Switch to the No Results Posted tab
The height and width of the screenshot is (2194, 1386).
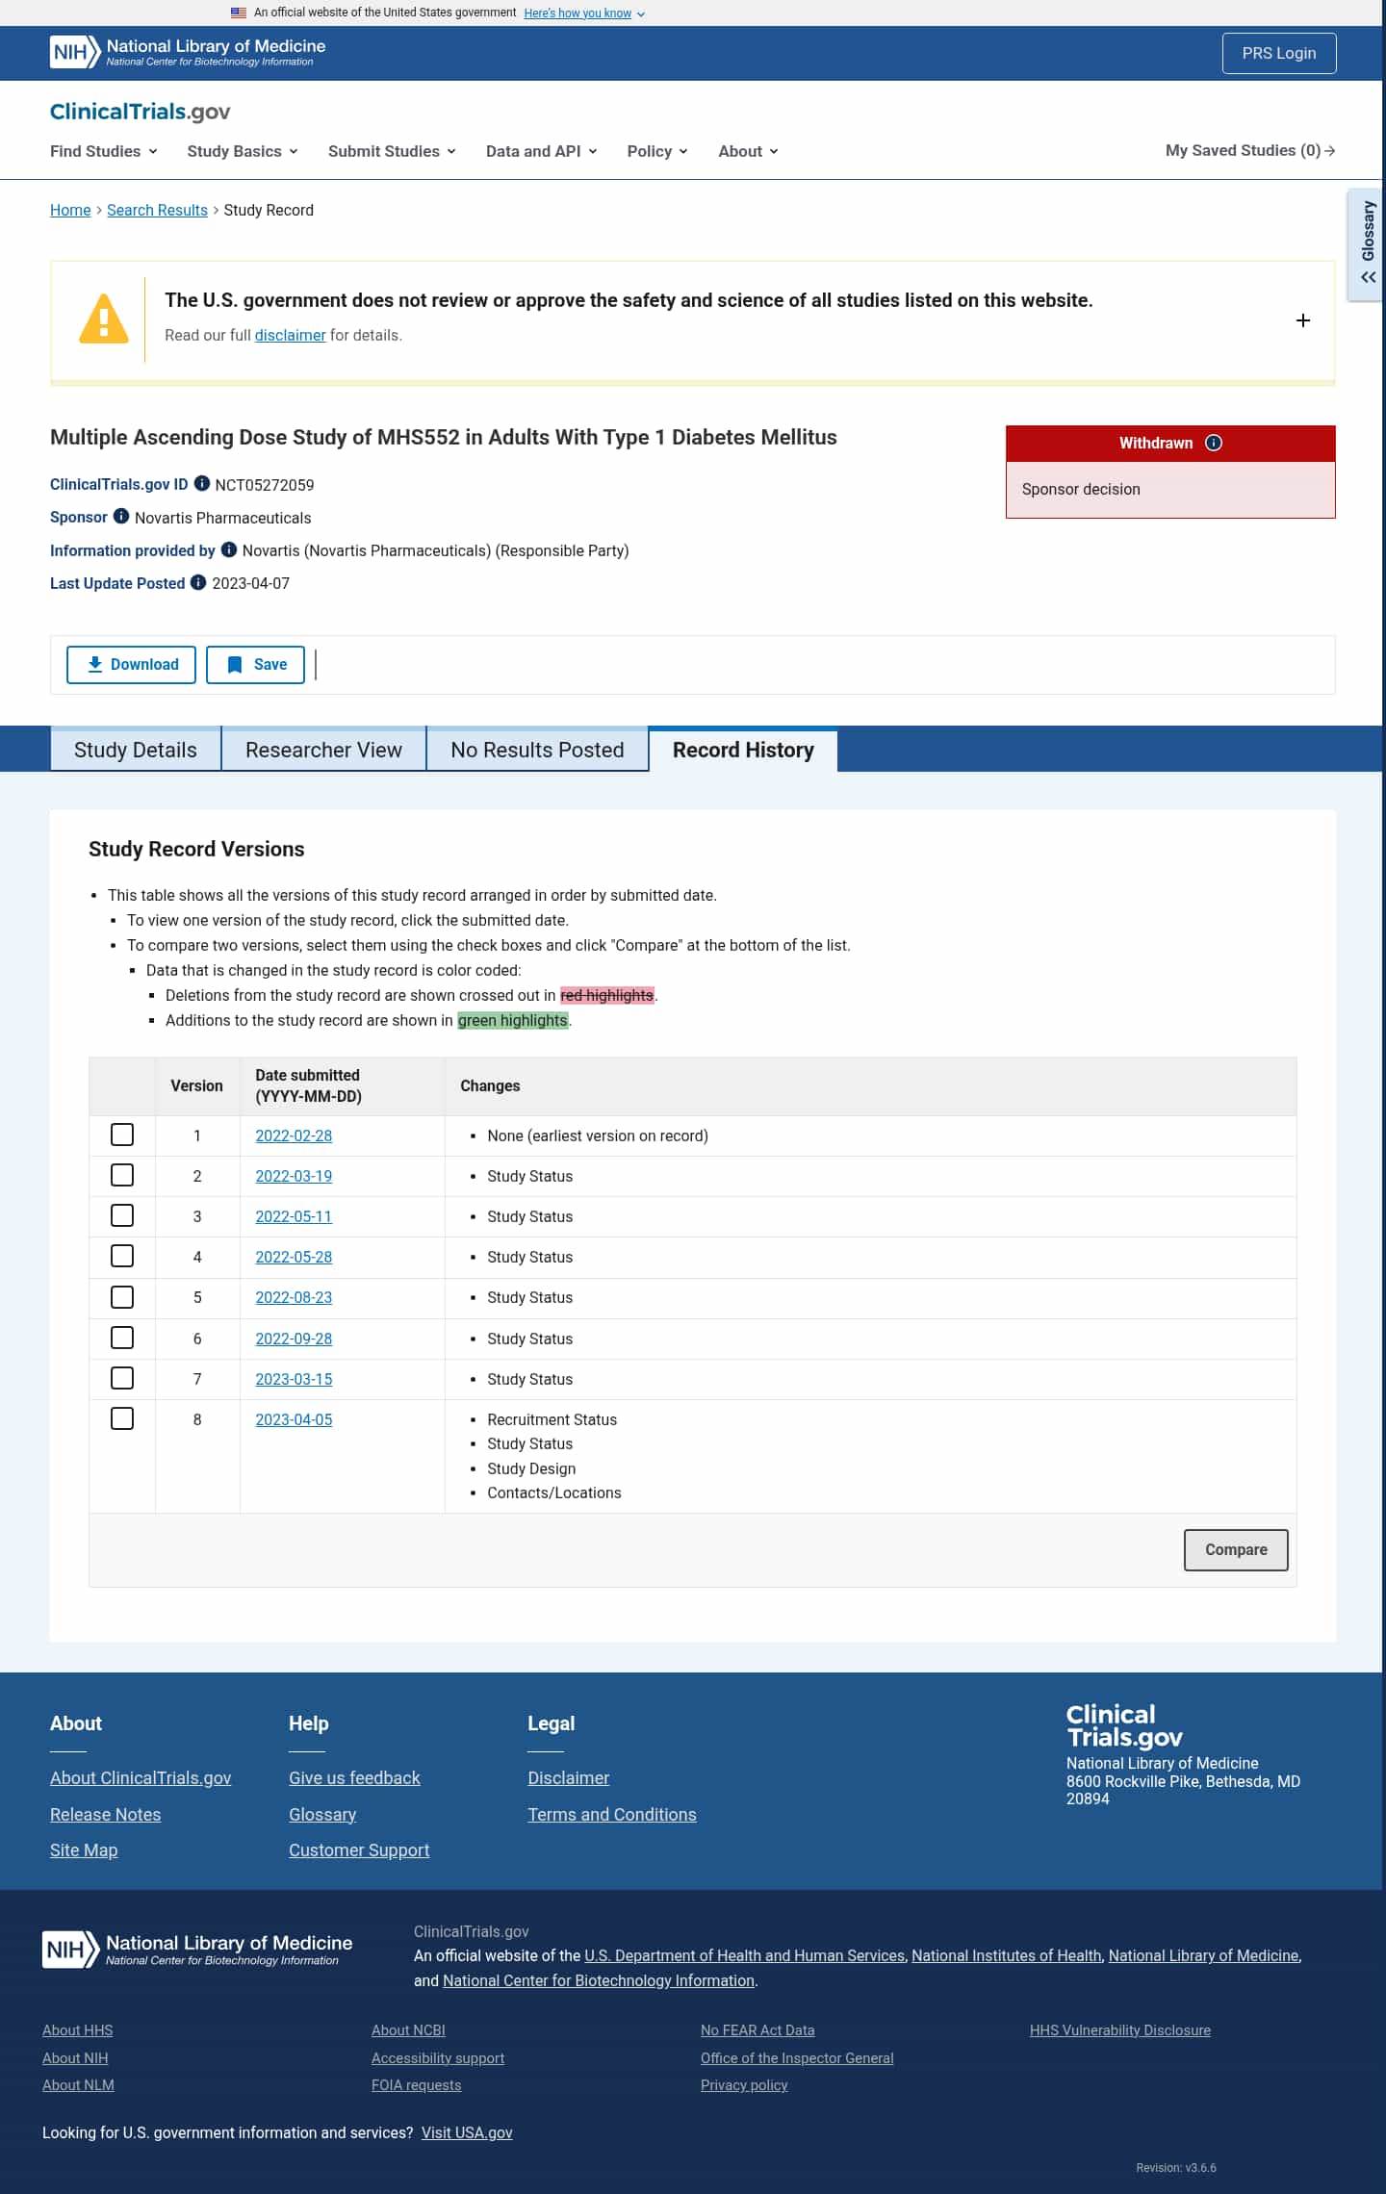click(x=537, y=750)
